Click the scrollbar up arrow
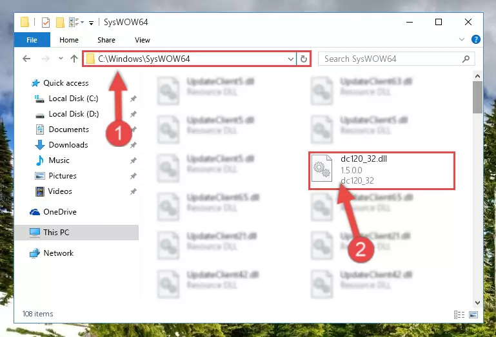 478,76
